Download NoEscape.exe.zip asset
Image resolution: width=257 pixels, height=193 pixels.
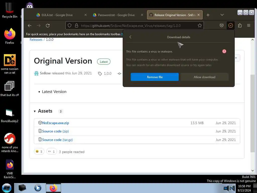coord(55,123)
